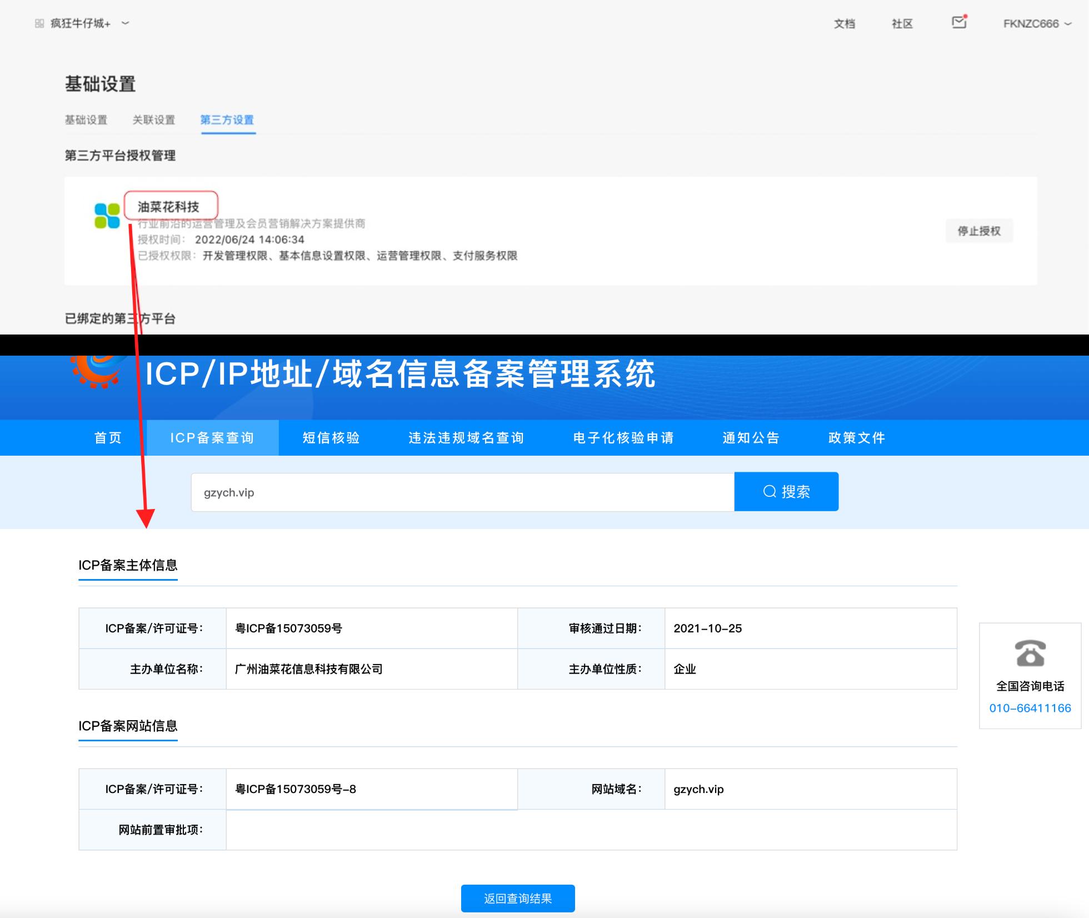Viewport: 1089px width, 918px height.
Task: Open the ICP备案查询 menu item
Action: coord(212,438)
